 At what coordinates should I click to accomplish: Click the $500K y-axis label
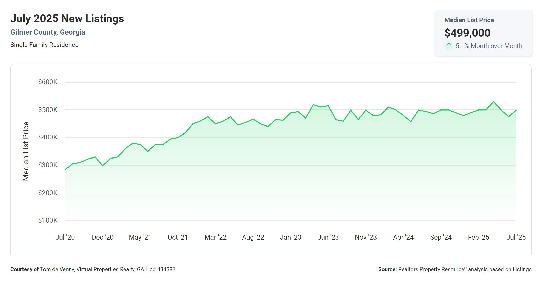[x=48, y=110]
